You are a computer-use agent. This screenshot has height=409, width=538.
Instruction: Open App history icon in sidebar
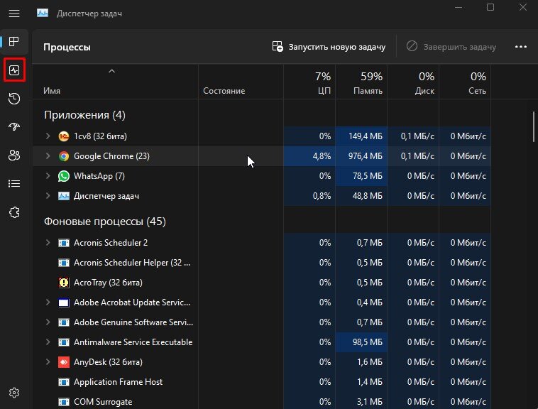point(14,99)
